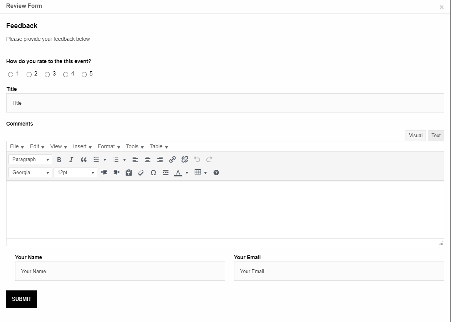Image resolution: width=451 pixels, height=322 pixels.
Task: Focus the Your Name input field
Action: coord(120,271)
